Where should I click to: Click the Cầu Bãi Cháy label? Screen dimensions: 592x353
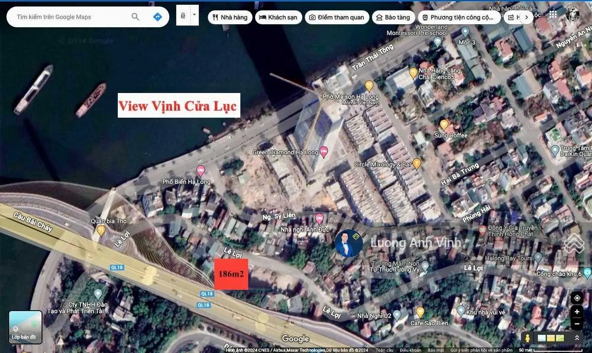pos(32,222)
